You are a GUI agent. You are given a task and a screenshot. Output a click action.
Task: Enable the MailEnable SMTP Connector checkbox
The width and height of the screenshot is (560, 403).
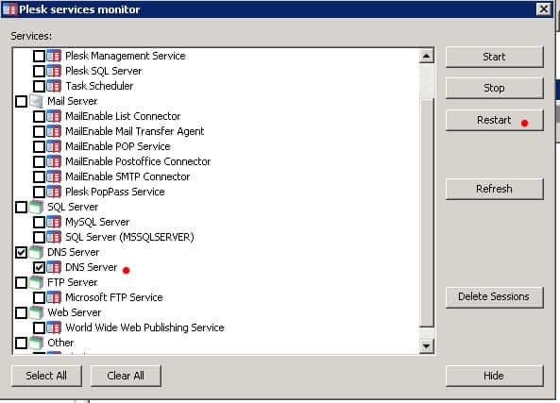39,176
